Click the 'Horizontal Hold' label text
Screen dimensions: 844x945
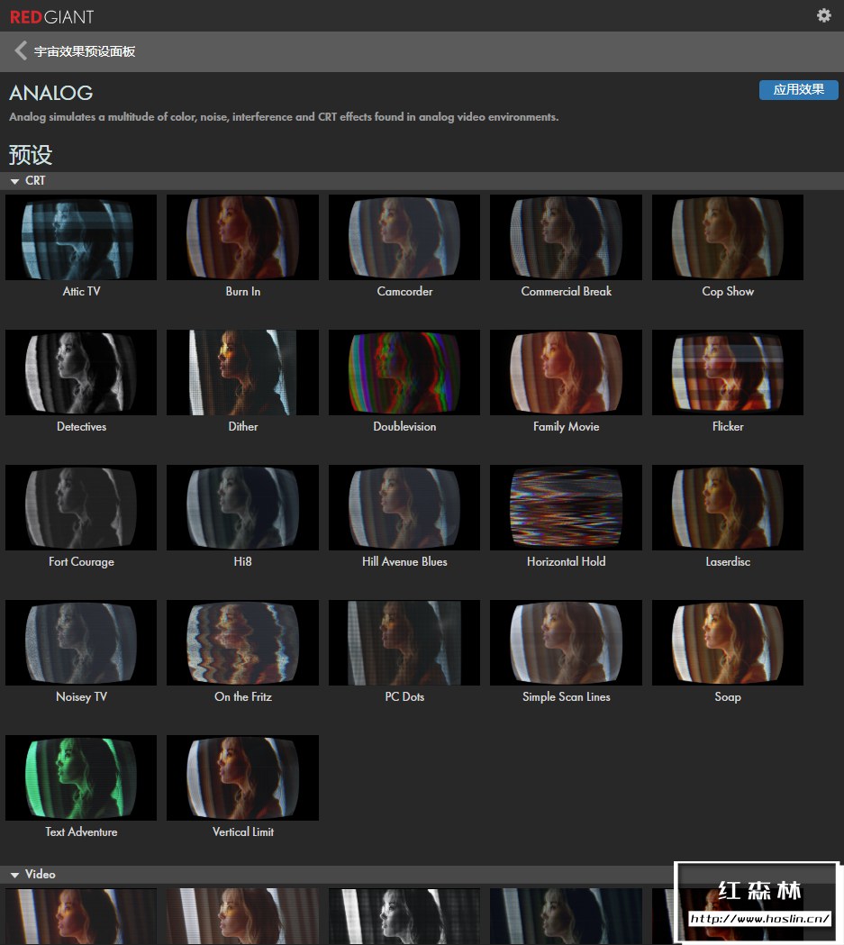[x=566, y=561]
